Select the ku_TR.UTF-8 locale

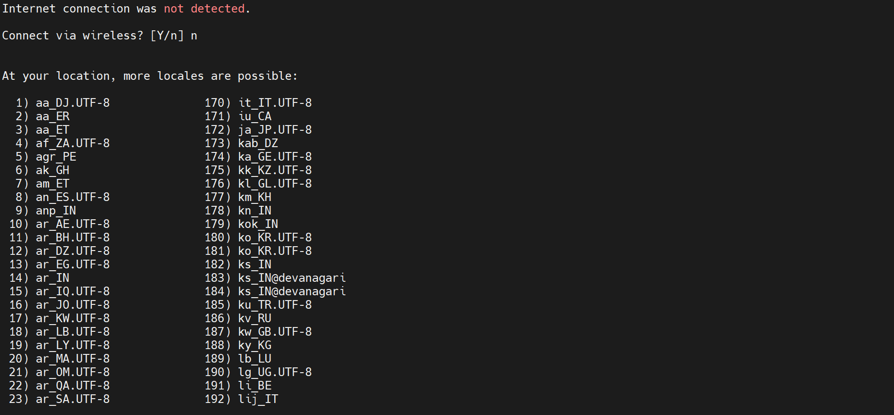click(275, 305)
